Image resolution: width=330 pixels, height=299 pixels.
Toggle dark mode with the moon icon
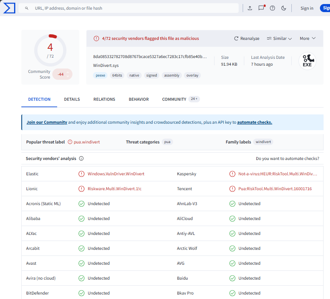pyautogui.click(x=284, y=8)
